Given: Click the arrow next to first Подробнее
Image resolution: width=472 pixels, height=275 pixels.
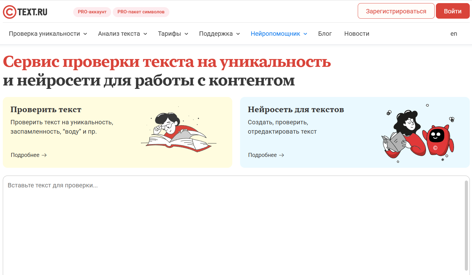Looking at the screenshot, I should point(44,155).
